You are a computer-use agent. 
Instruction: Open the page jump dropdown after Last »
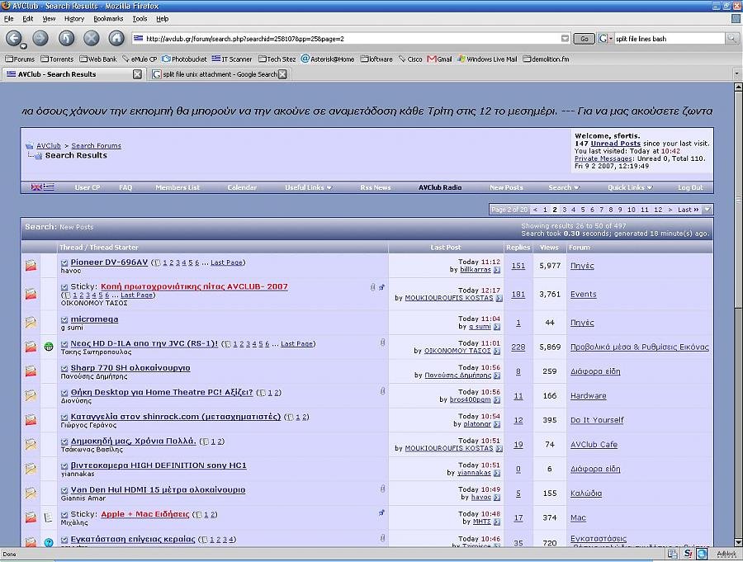[707, 210]
